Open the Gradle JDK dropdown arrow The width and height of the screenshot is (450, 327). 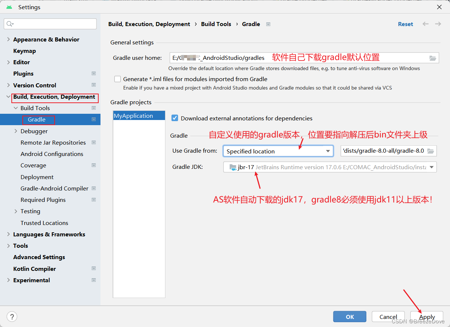431,167
